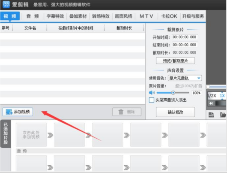Click the 音频 track label
Screen dimensions: 227x173
[x=22, y=151]
